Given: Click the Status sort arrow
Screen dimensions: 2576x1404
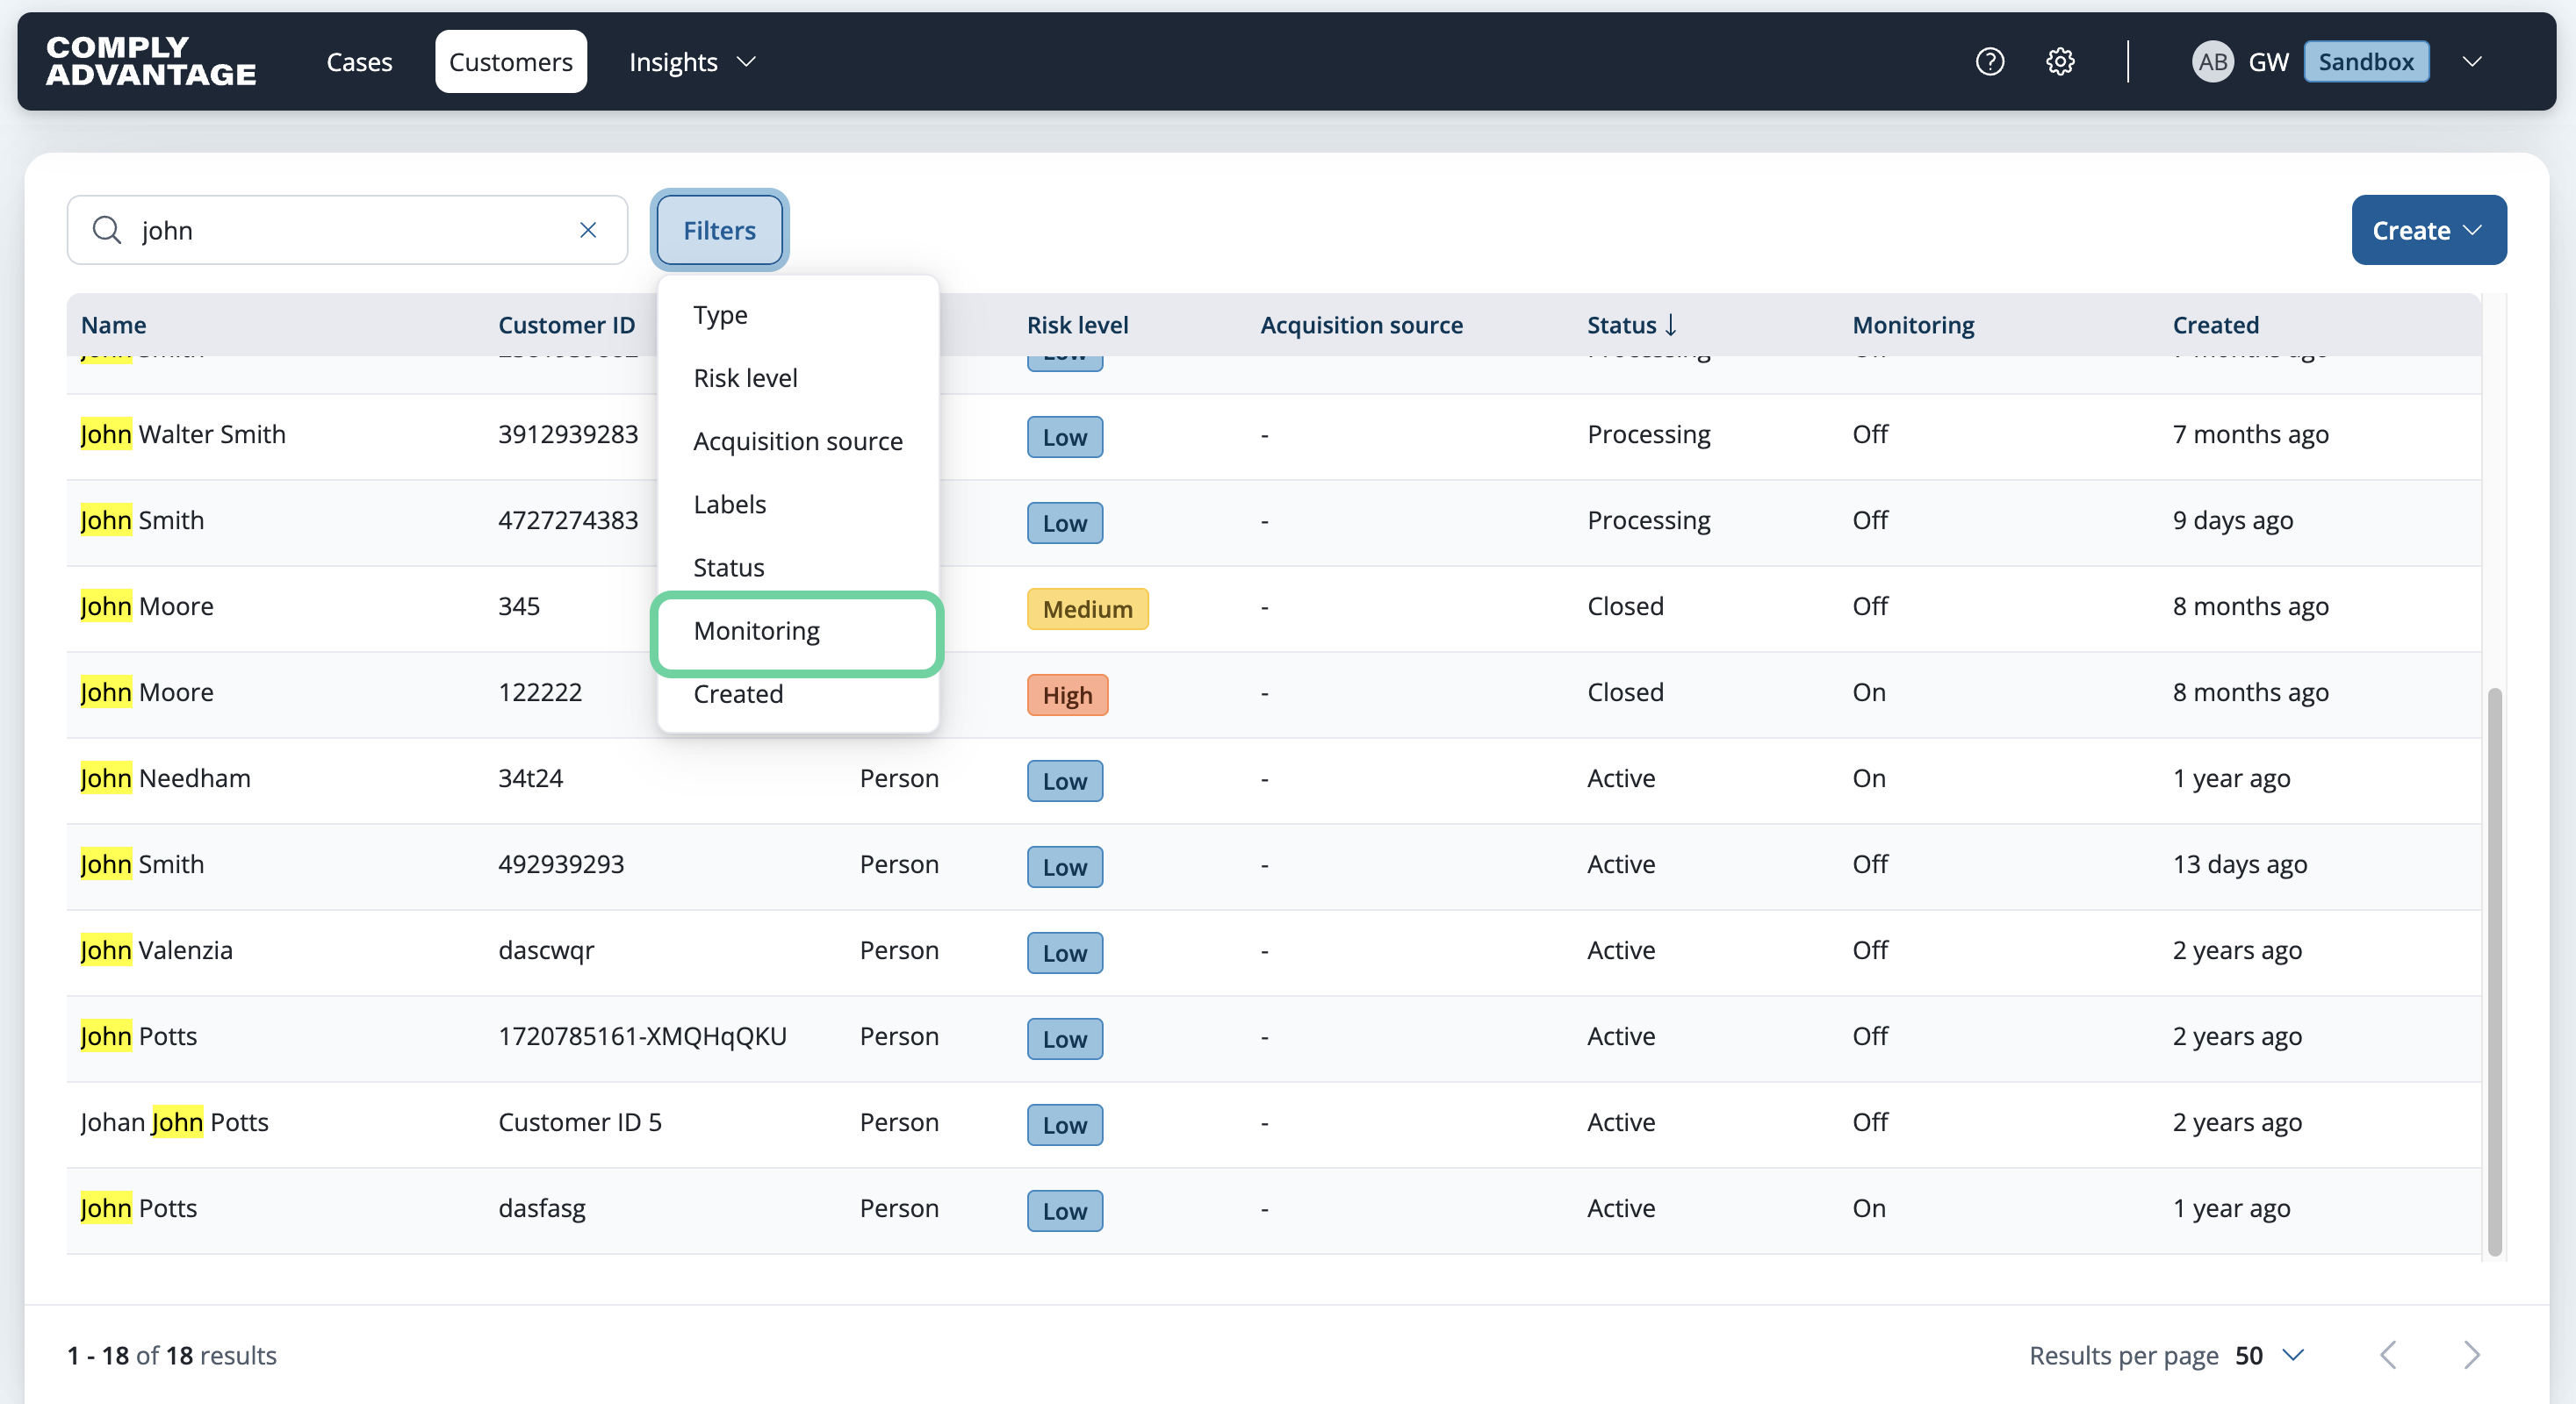Looking at the screenshot, I should [x=1671, y=325].
